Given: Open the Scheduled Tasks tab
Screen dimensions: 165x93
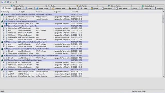Looking at the screenshot, I should coord(59,9).
